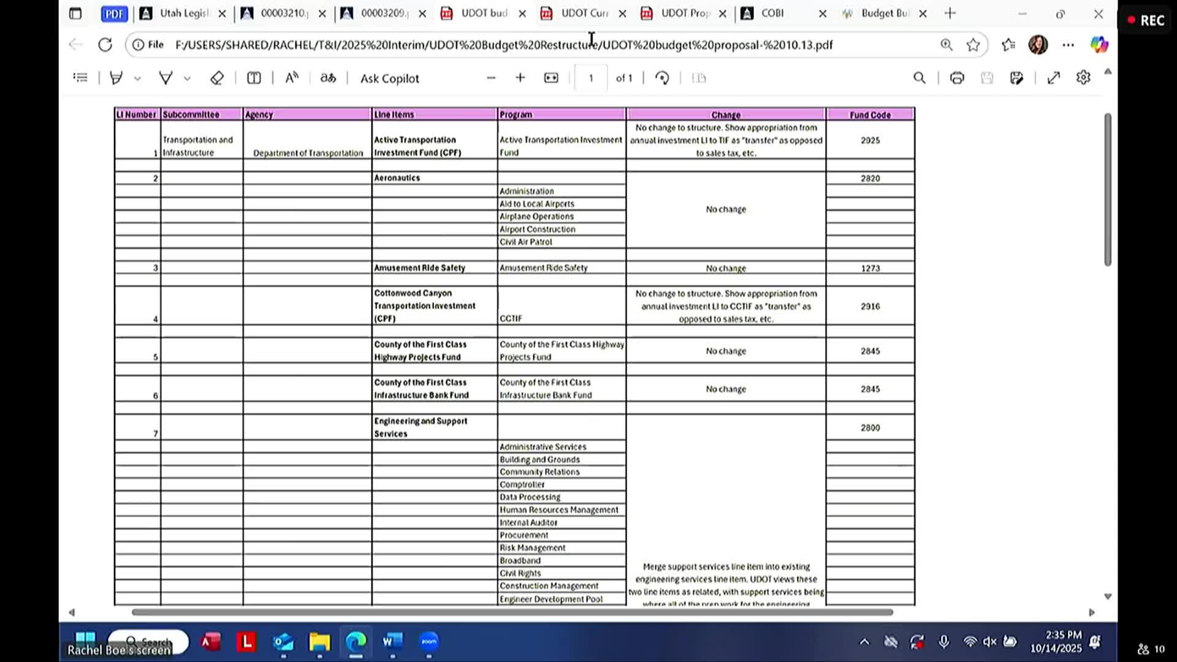Click the Read aloud icon
The height and width of the screenshot is (662, 1177).
(x=292, y=78)
